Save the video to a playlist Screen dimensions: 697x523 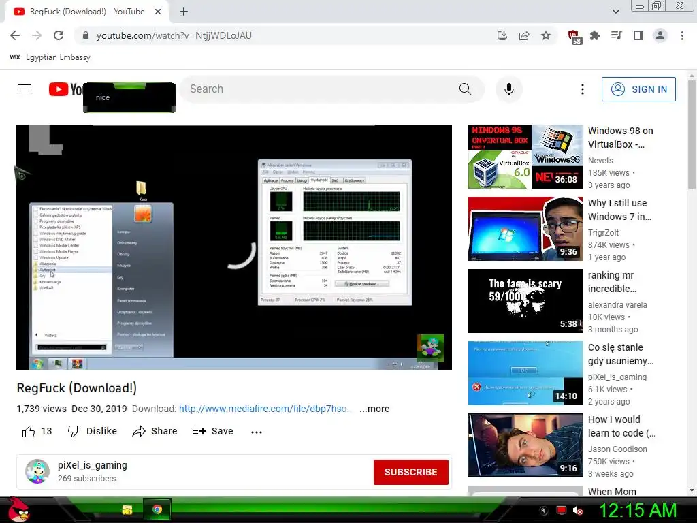pyautogui.click(x=212, y=431)
